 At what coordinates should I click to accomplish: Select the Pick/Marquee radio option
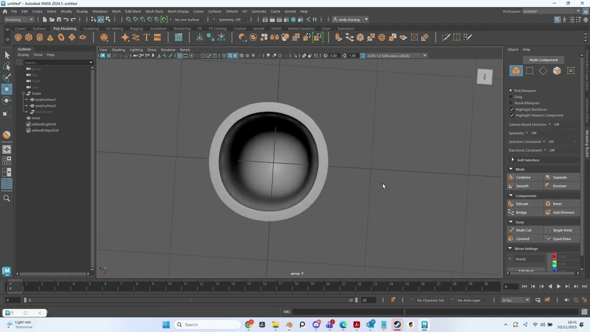(511, 90)
